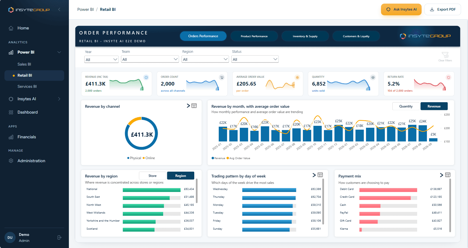Click the Ask Insytes AI button
The image size is (468, 248).
click(x=401, y=9)
